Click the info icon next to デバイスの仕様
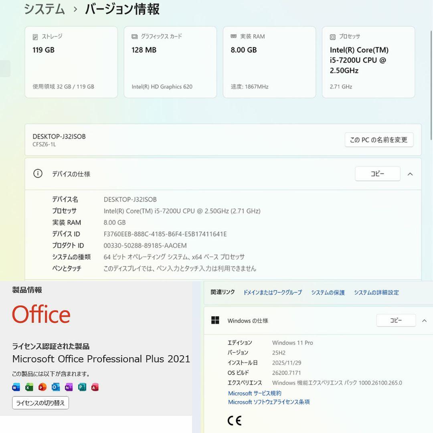Viewport: 433px width, 433px height. [38, 174]
